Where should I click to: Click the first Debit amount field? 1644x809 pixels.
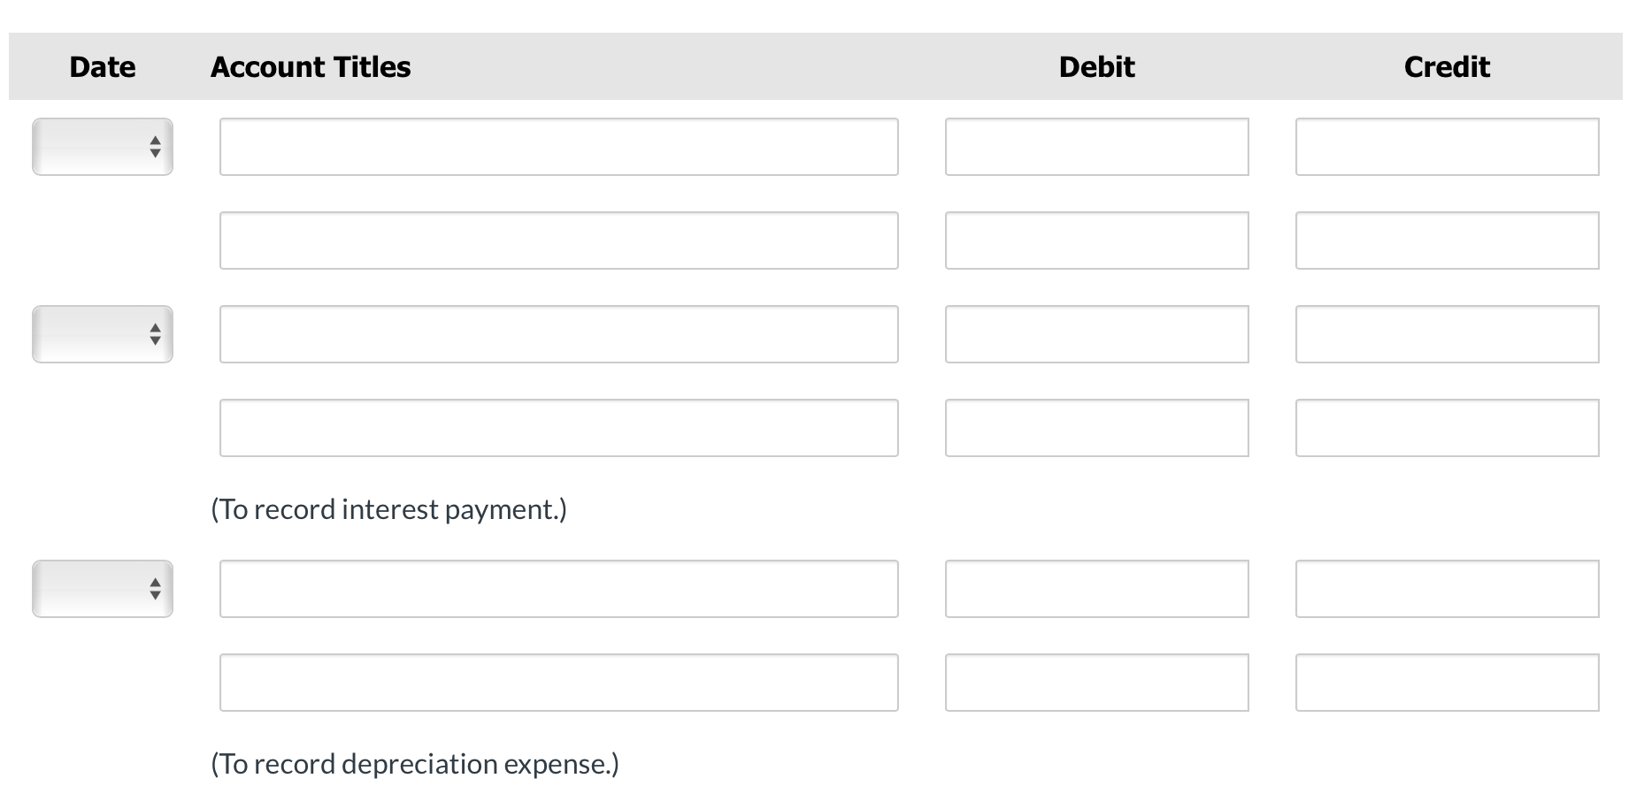pyautogui.click(x=1097, y=147)
